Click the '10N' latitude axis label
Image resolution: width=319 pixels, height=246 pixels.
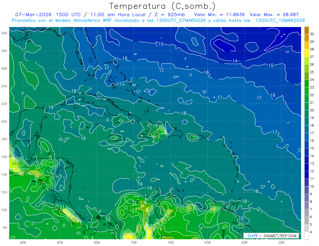point(4,210)
